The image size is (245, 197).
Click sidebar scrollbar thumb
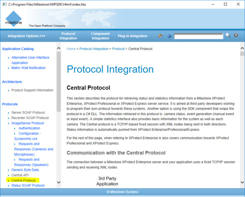pos(59,82)
